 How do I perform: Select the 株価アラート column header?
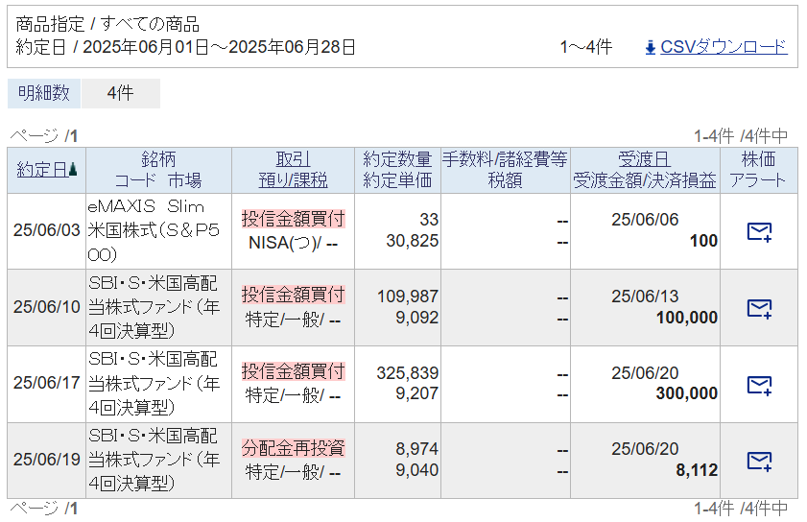coord(759,170)
